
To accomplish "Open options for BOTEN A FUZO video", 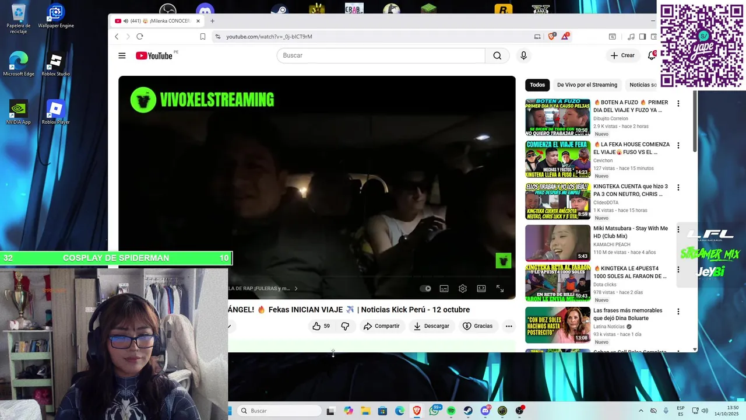I will pyautogui.click(x=678, y=103).
